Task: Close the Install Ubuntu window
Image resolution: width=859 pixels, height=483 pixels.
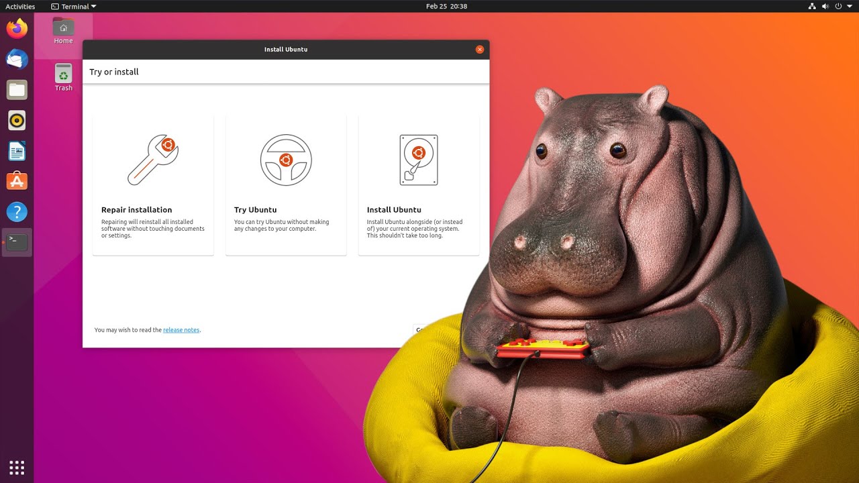Action: 479,50
